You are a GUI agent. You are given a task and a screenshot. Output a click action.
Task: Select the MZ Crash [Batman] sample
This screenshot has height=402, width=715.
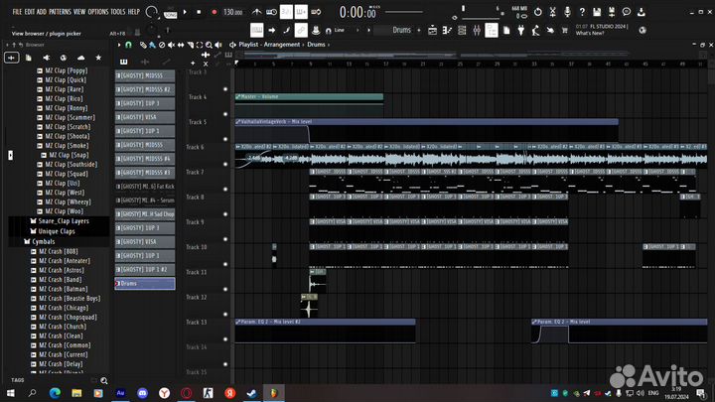(x=62, y=289)
